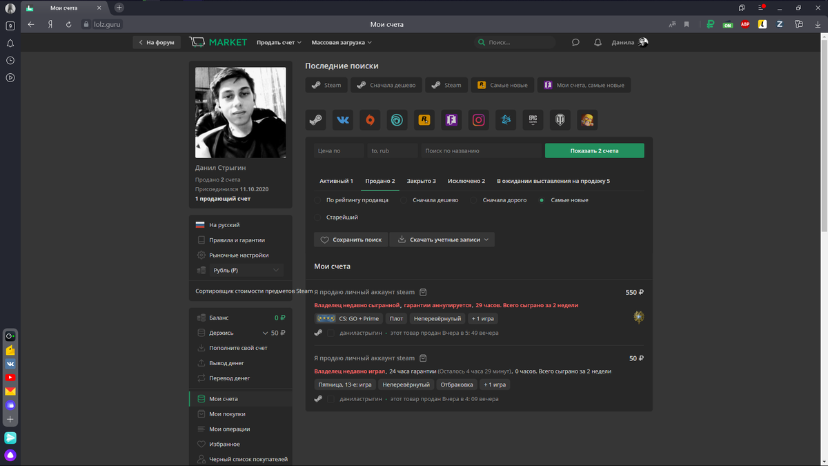Open Alice assistant icon in sidebar
Screen dimensions: 828x466
coord(10,456)
